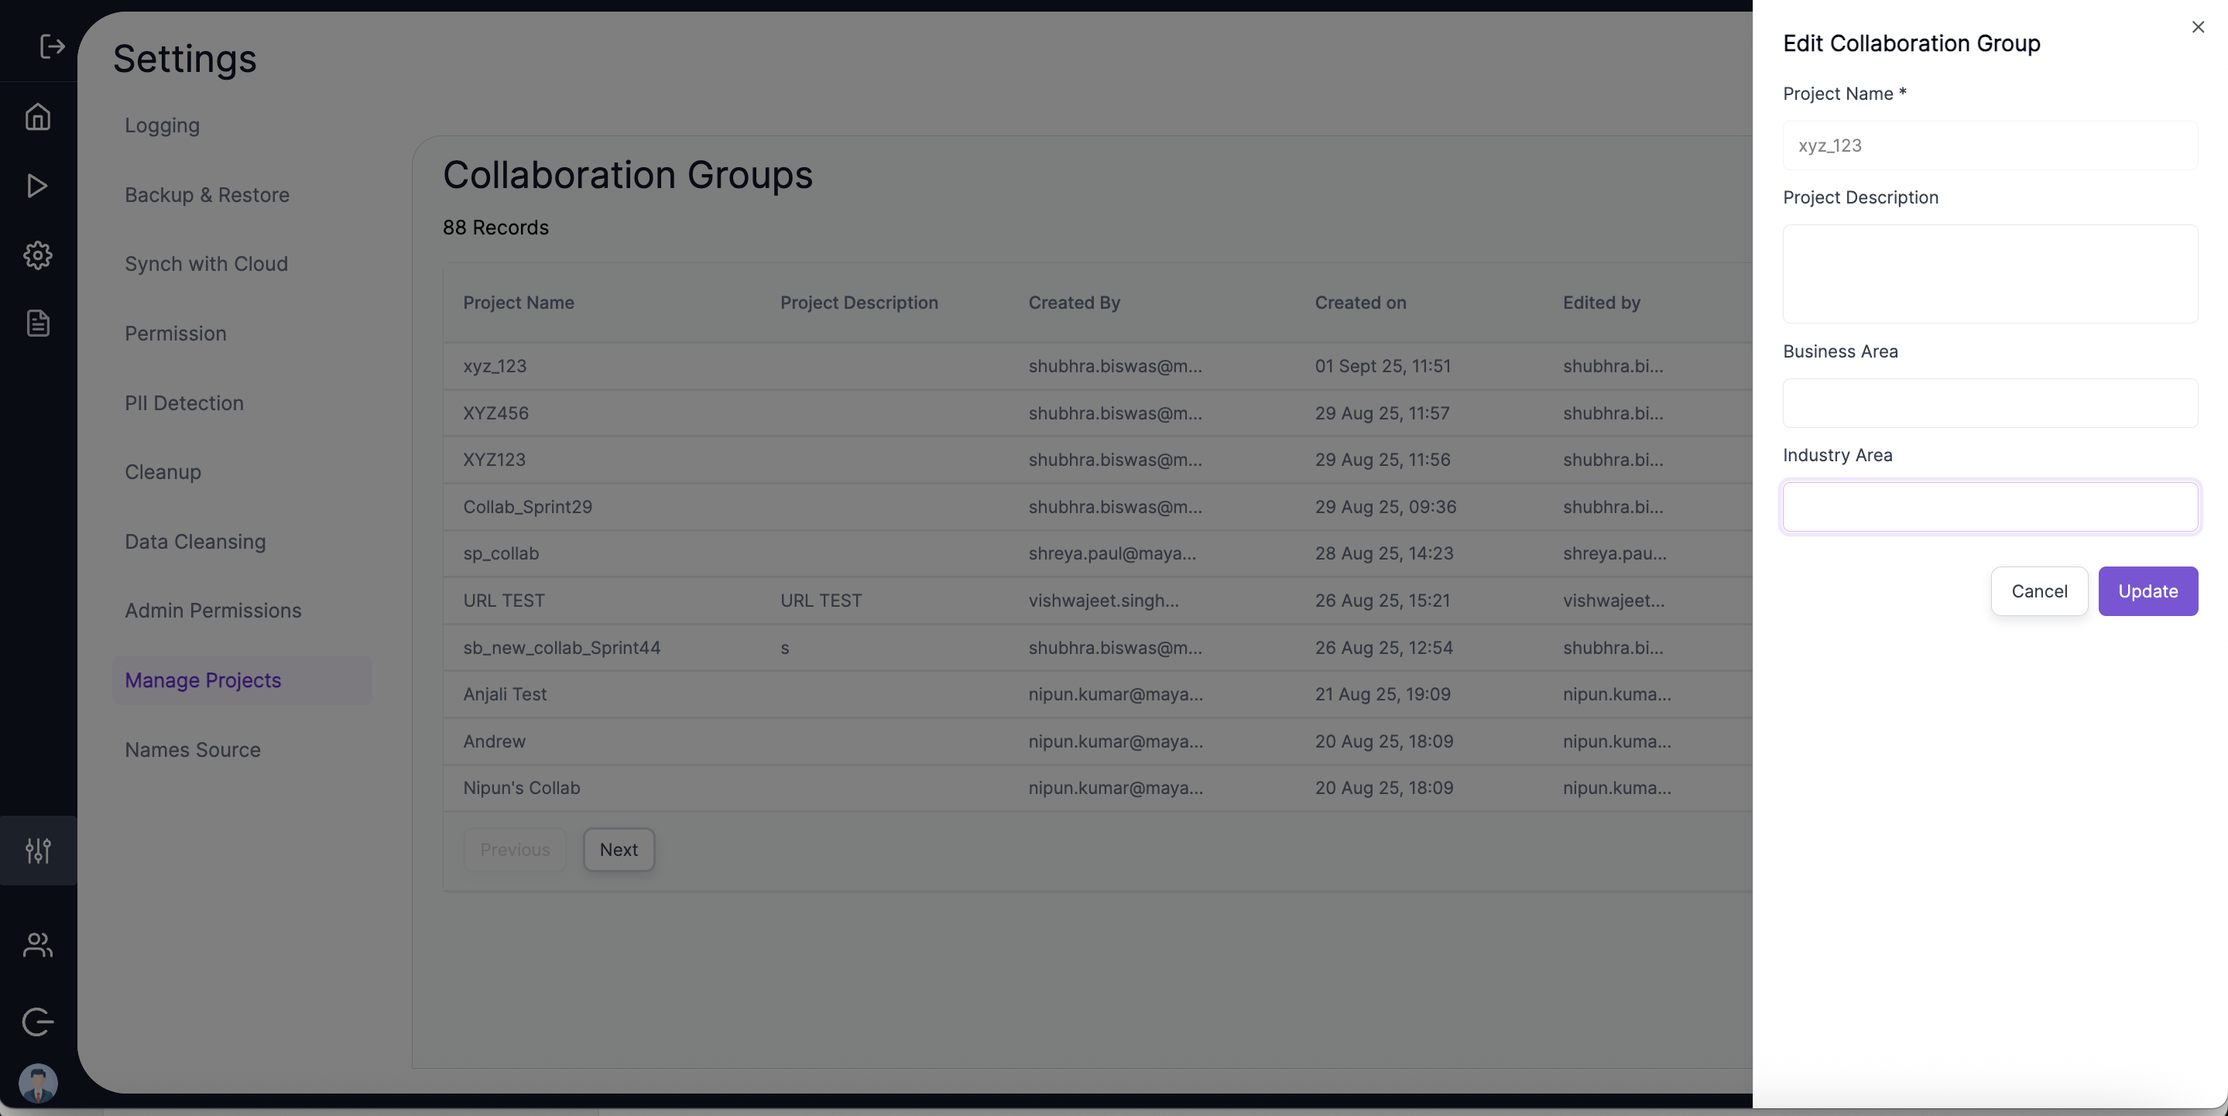Select the URL TEST project row
Viewport: 2228px width, 1116px height.
tap(503, 600)
